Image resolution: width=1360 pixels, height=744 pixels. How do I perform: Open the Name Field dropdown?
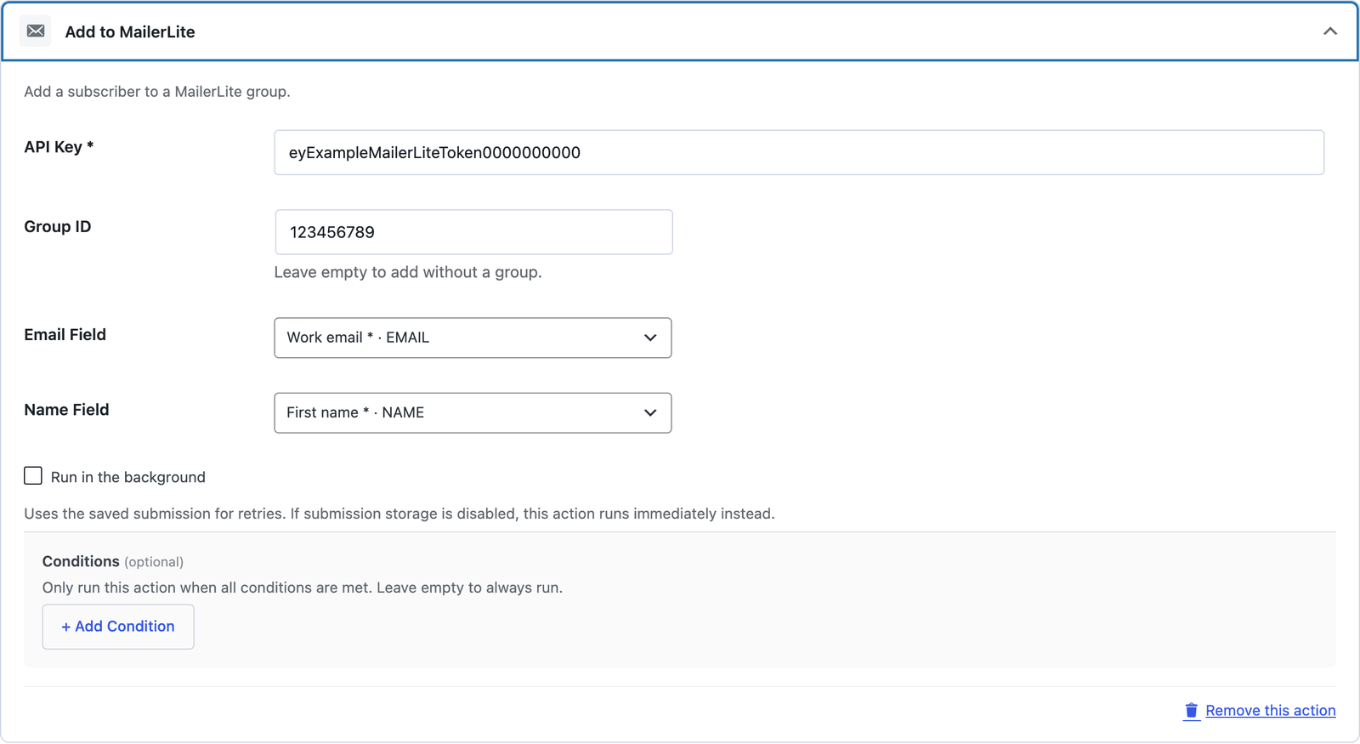click(x=473, y=412)
